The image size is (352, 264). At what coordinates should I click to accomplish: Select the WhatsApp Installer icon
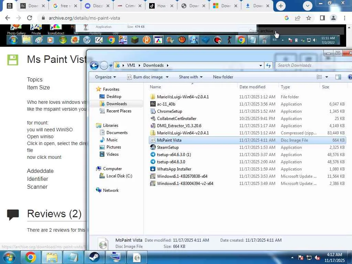(x=153, y=169)
